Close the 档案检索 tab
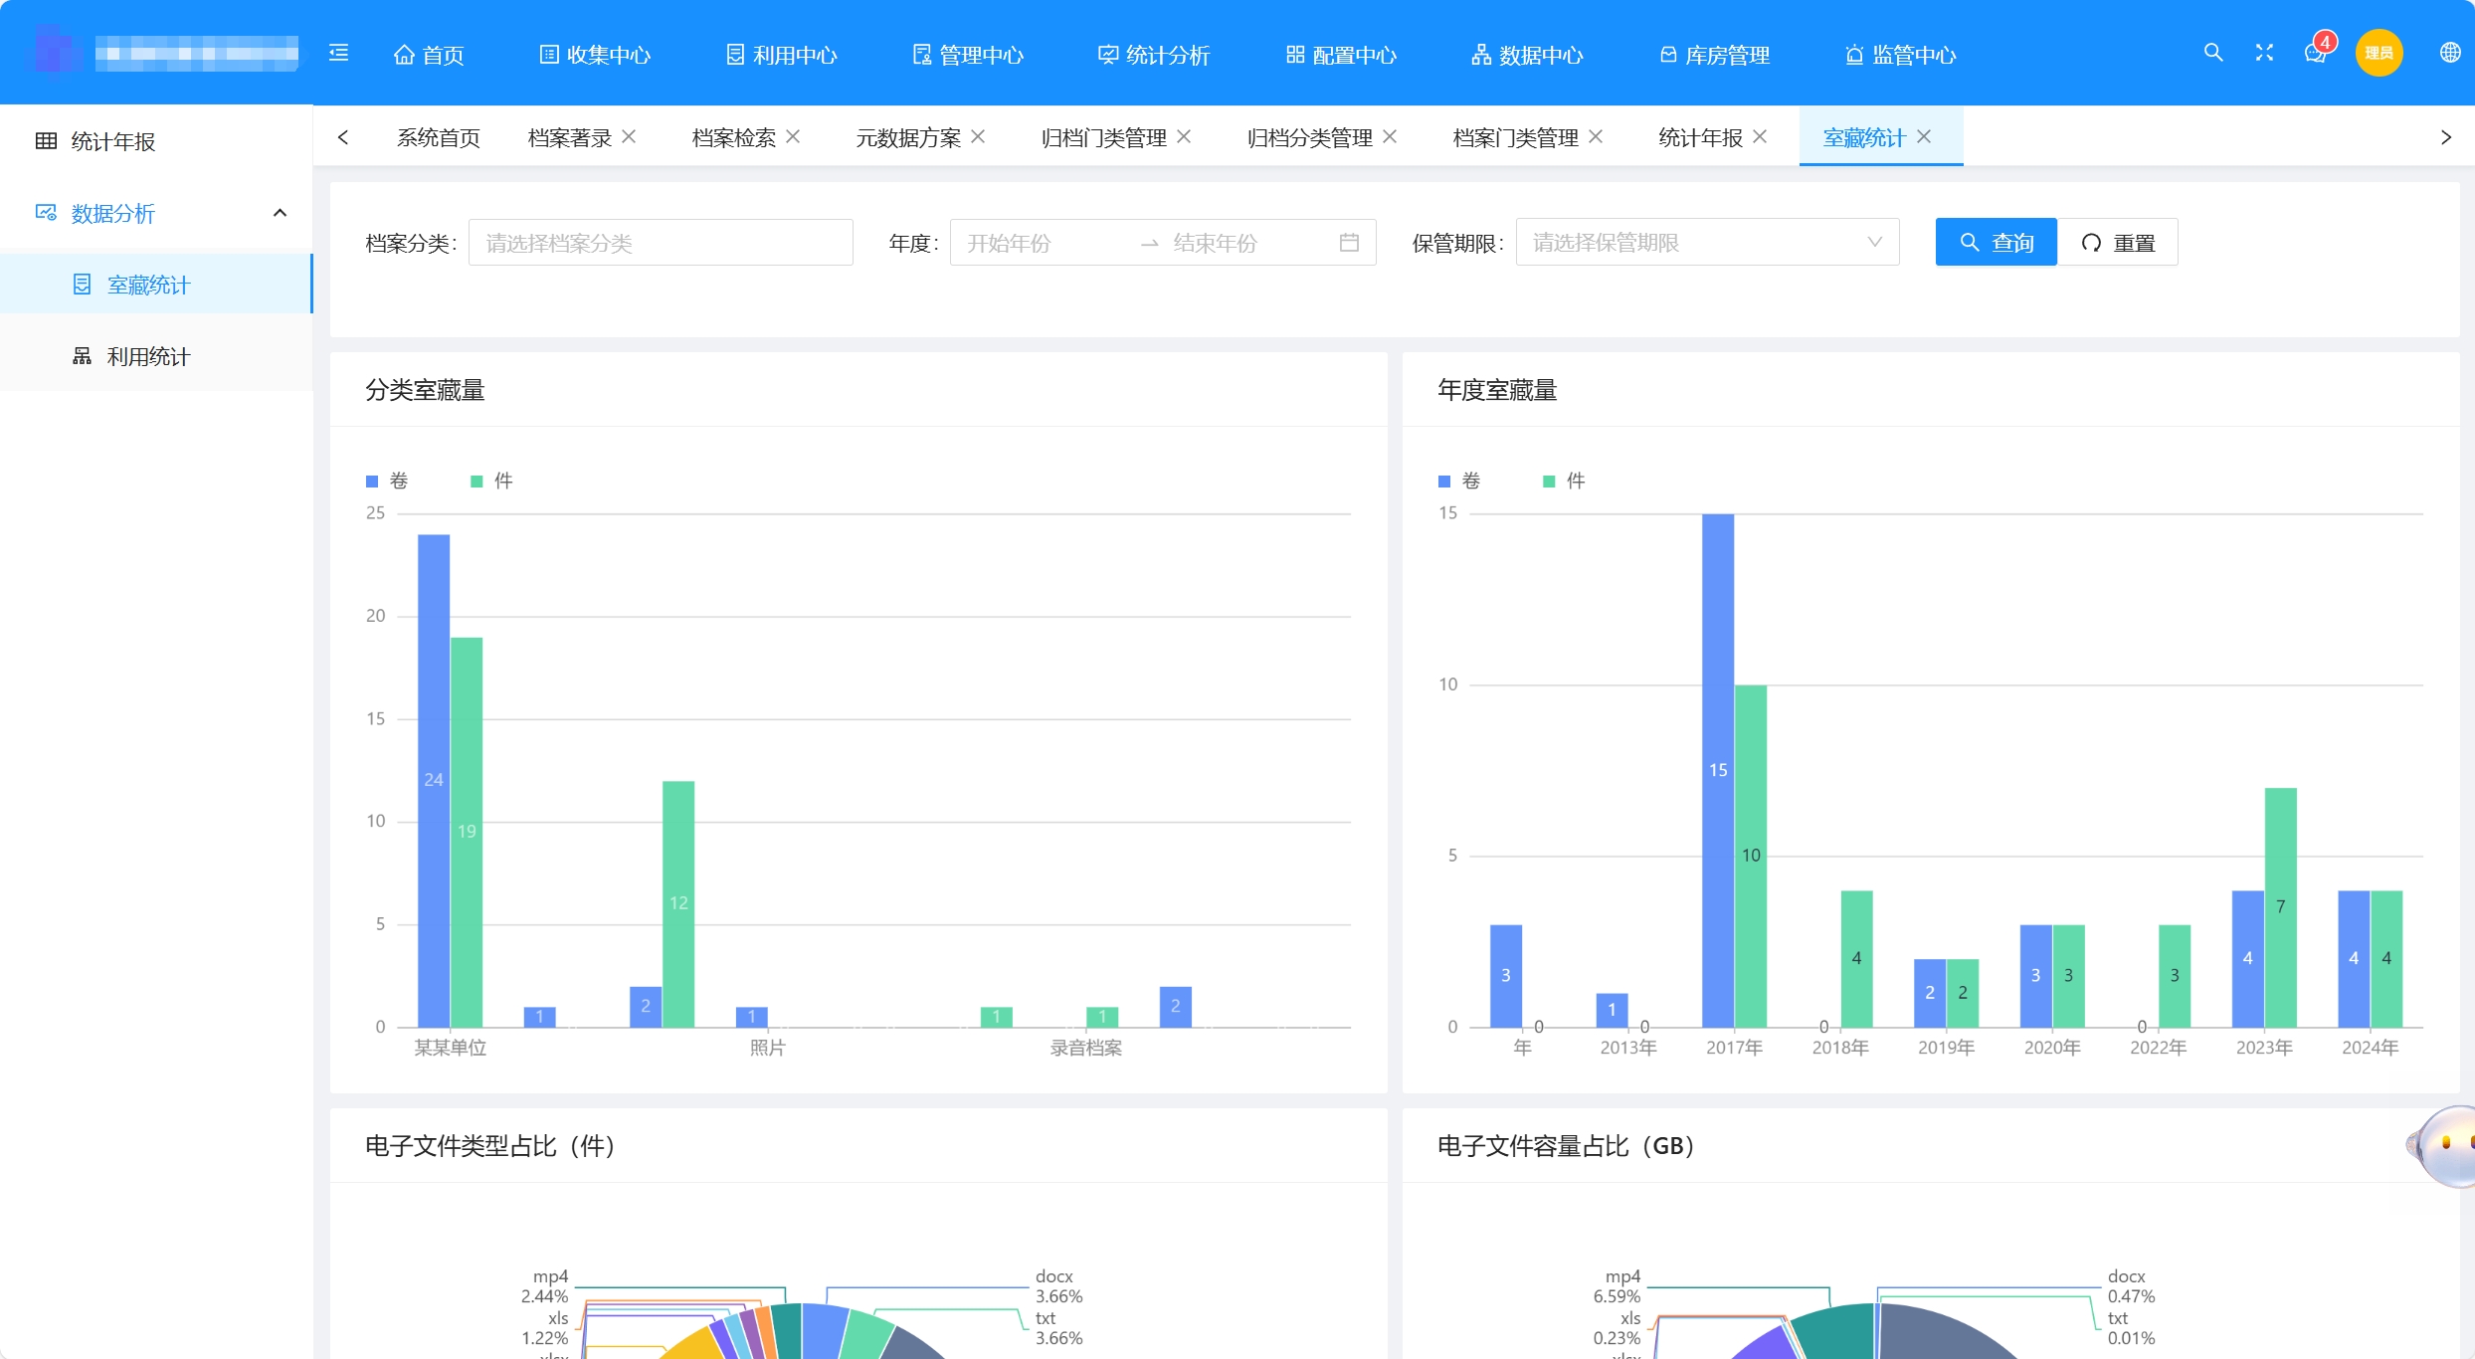 (793, 136)
